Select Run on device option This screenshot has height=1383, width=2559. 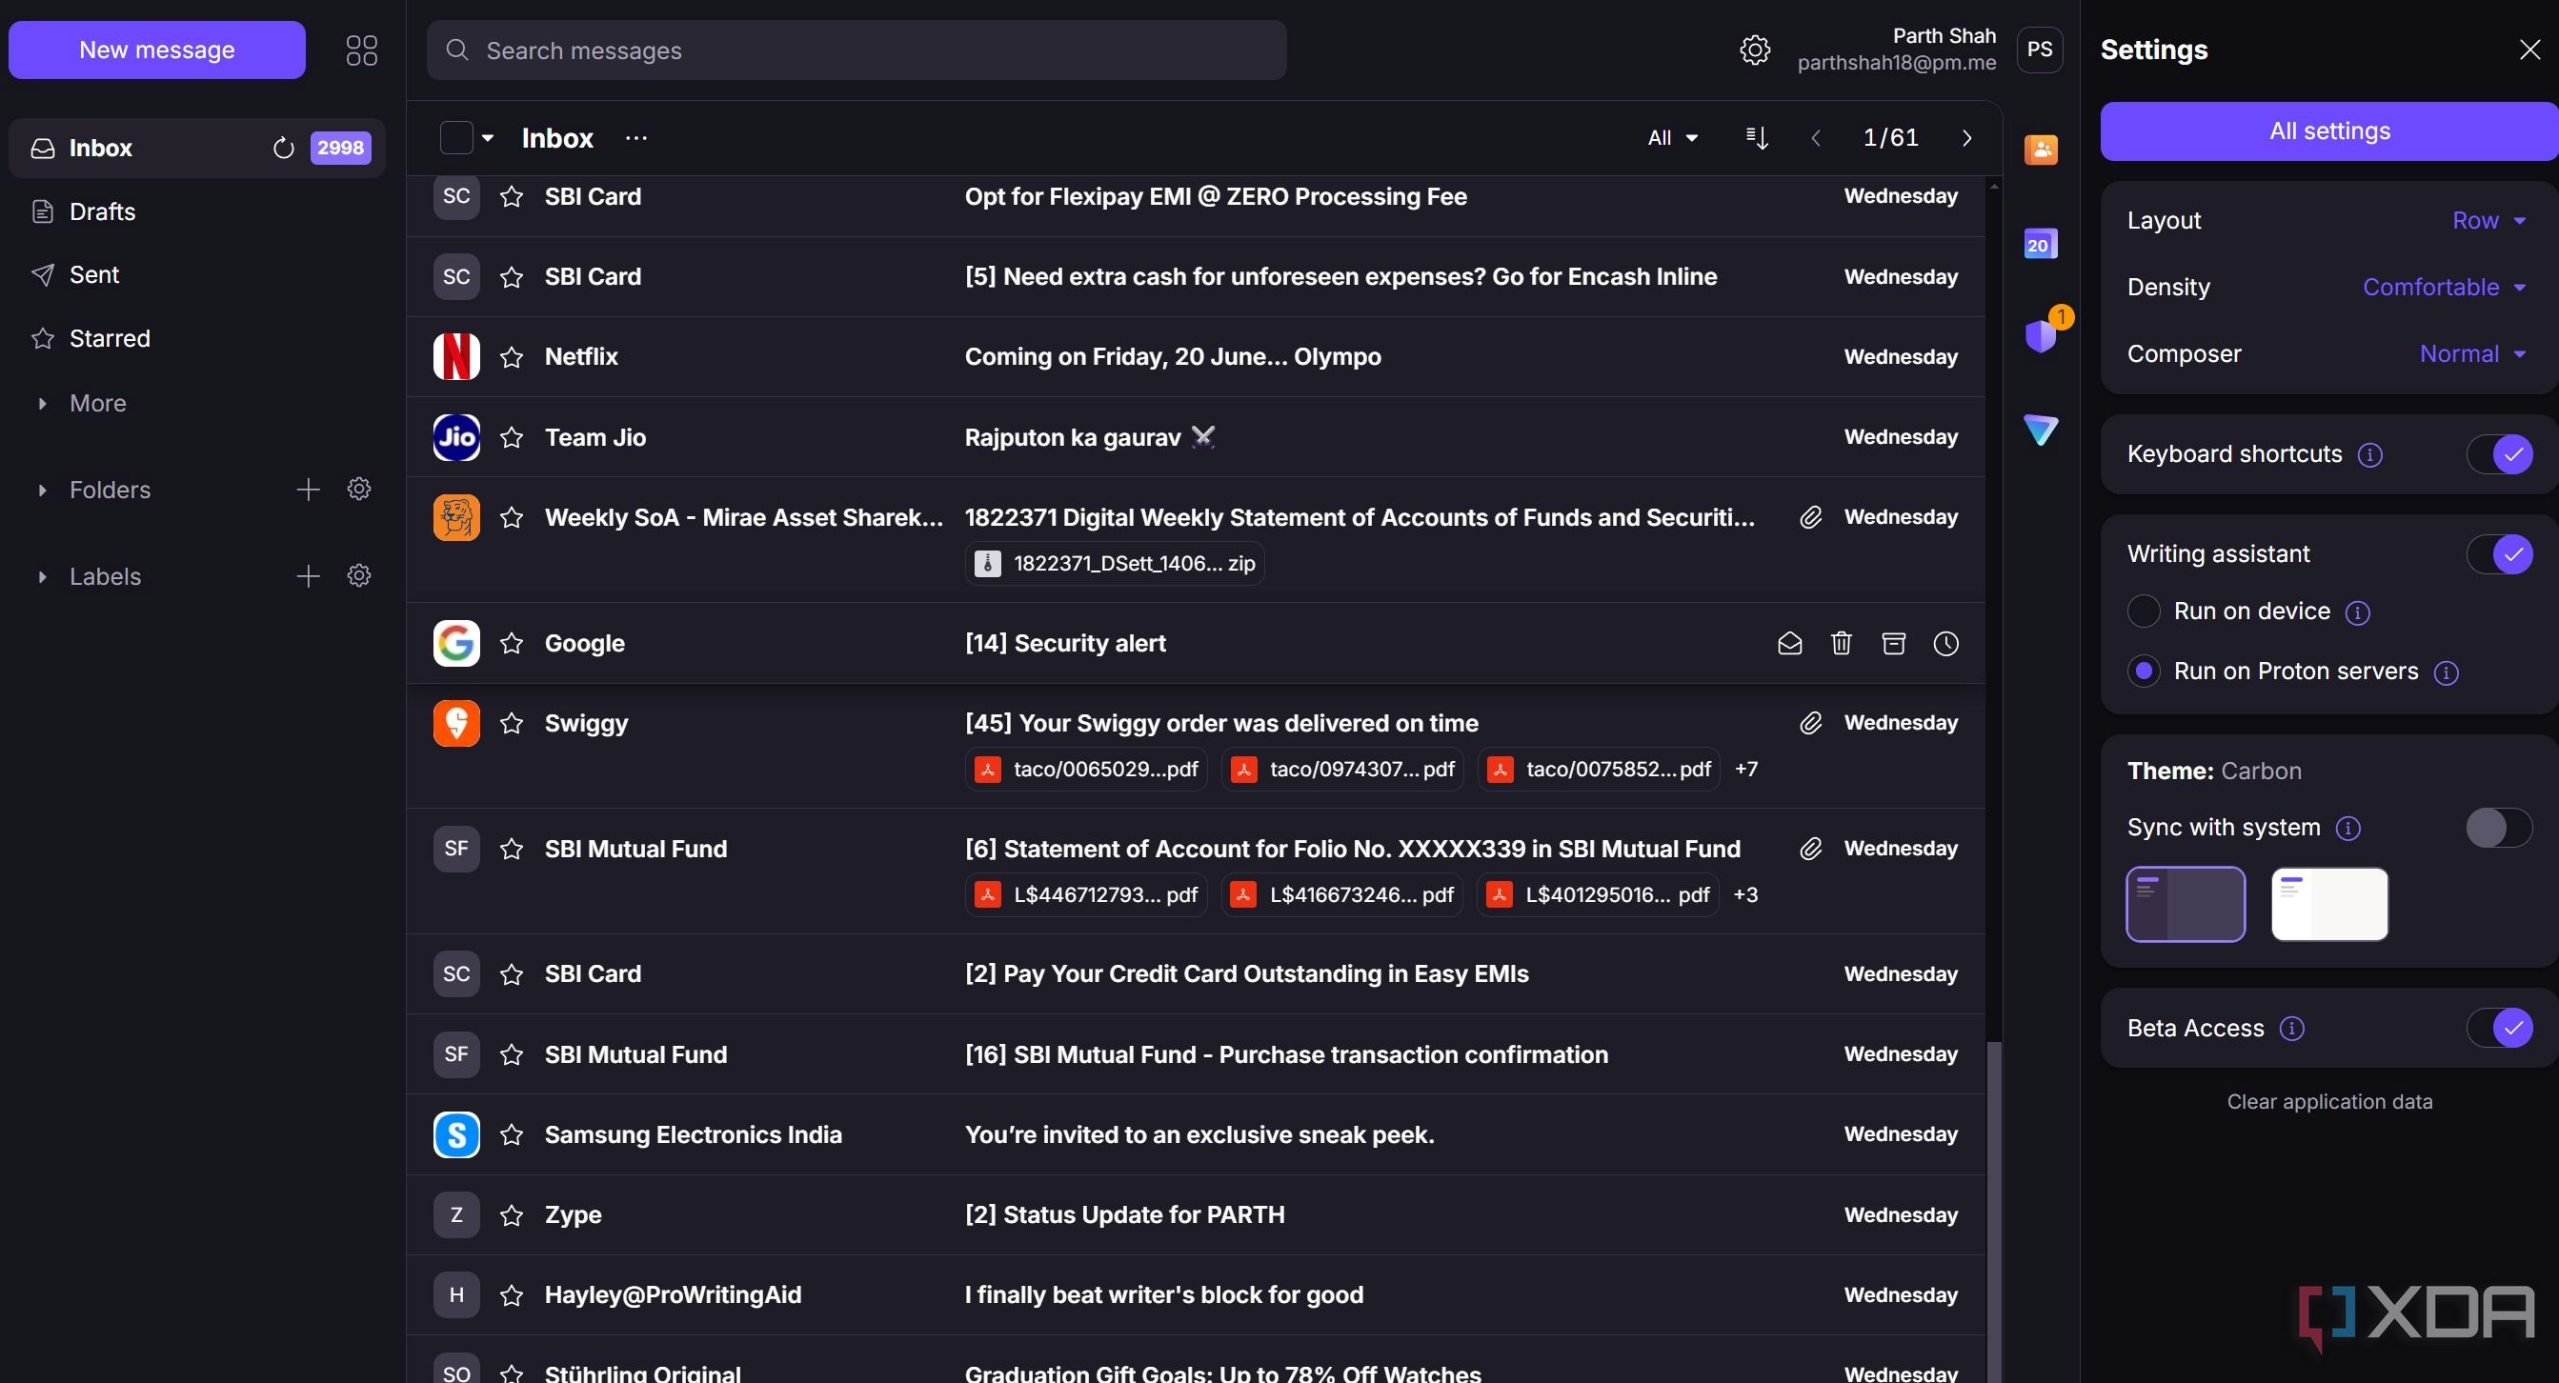pos(2143,611)
